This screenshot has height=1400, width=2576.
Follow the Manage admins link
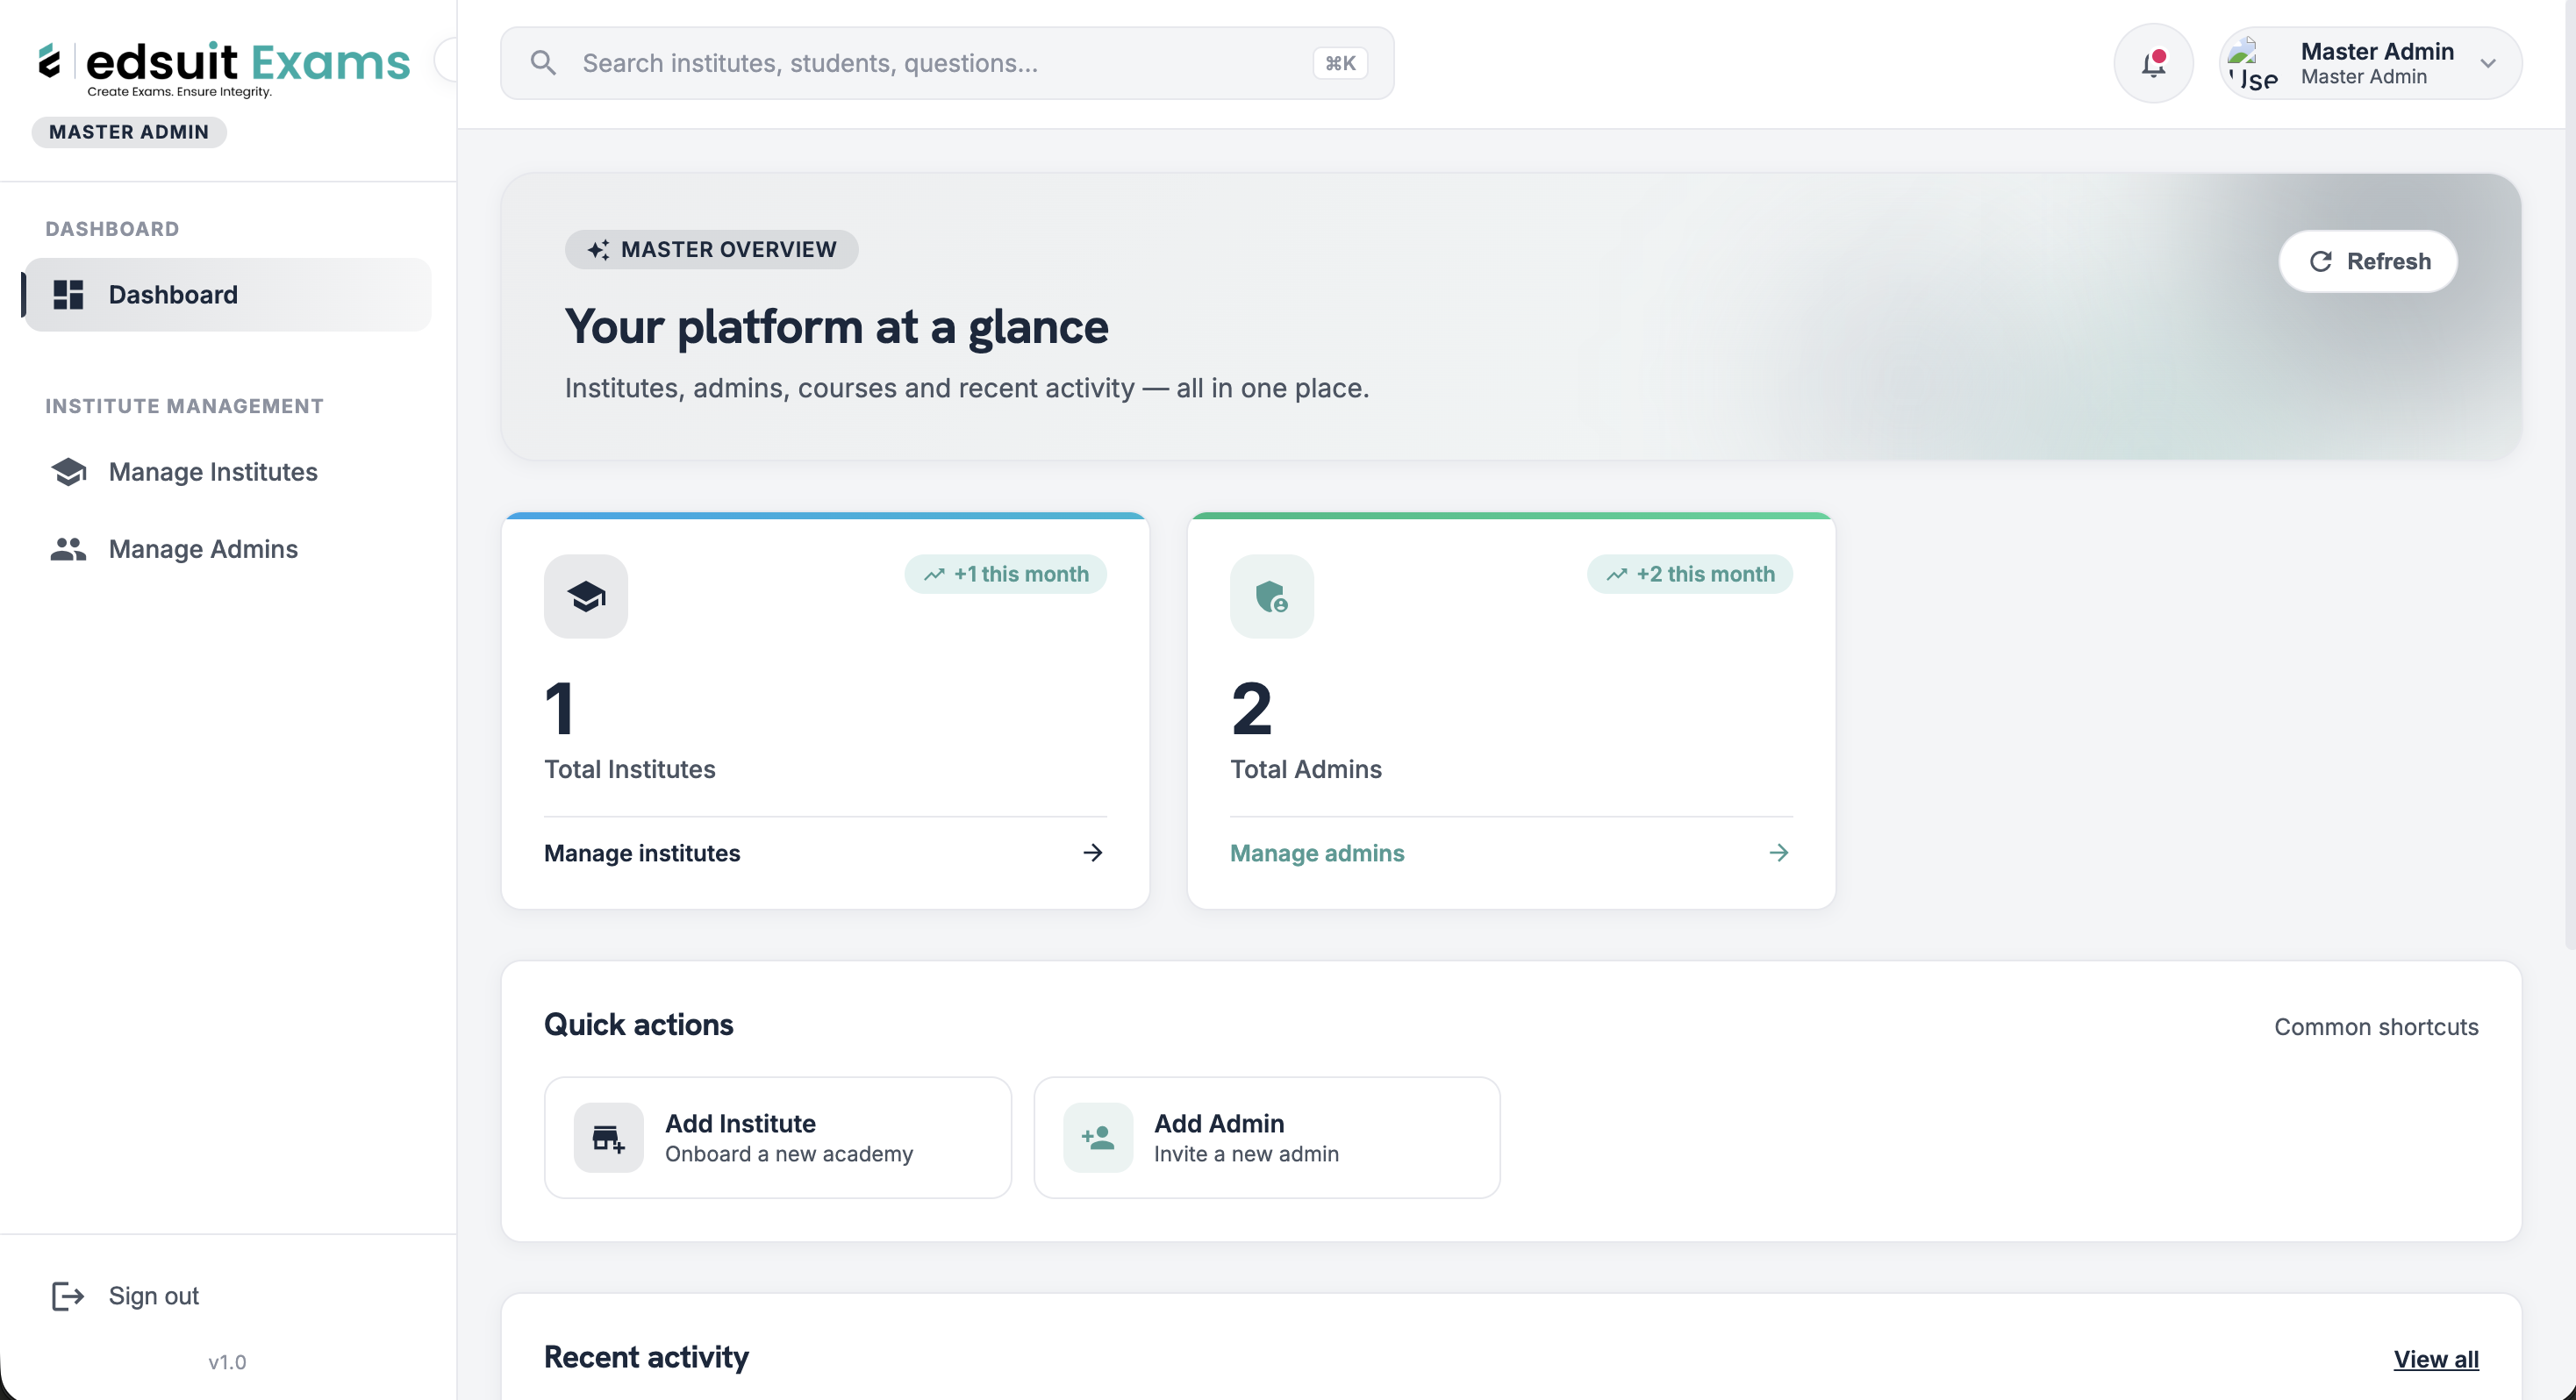(1511, 853)
